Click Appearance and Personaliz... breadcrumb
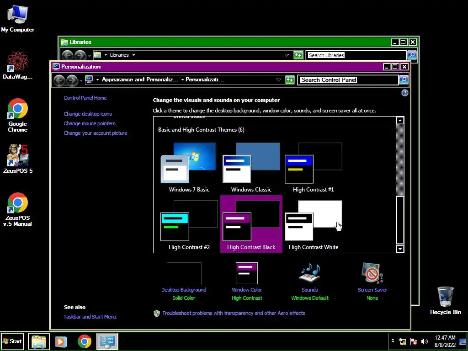The width and height of the screenshot is (468, 351). coord(140,80)
